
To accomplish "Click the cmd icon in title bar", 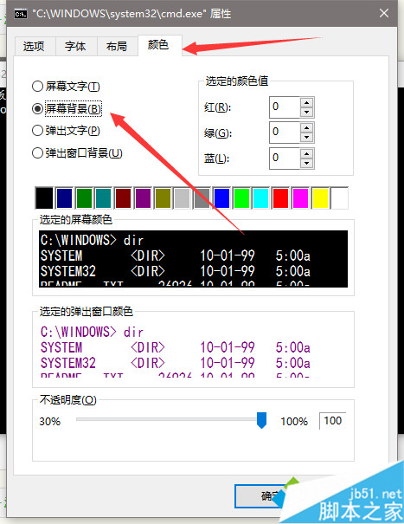I will [21, 14].
